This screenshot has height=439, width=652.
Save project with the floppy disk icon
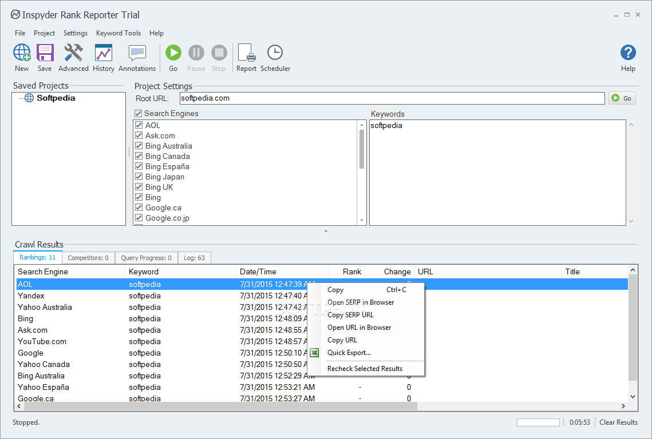point(45,53)
